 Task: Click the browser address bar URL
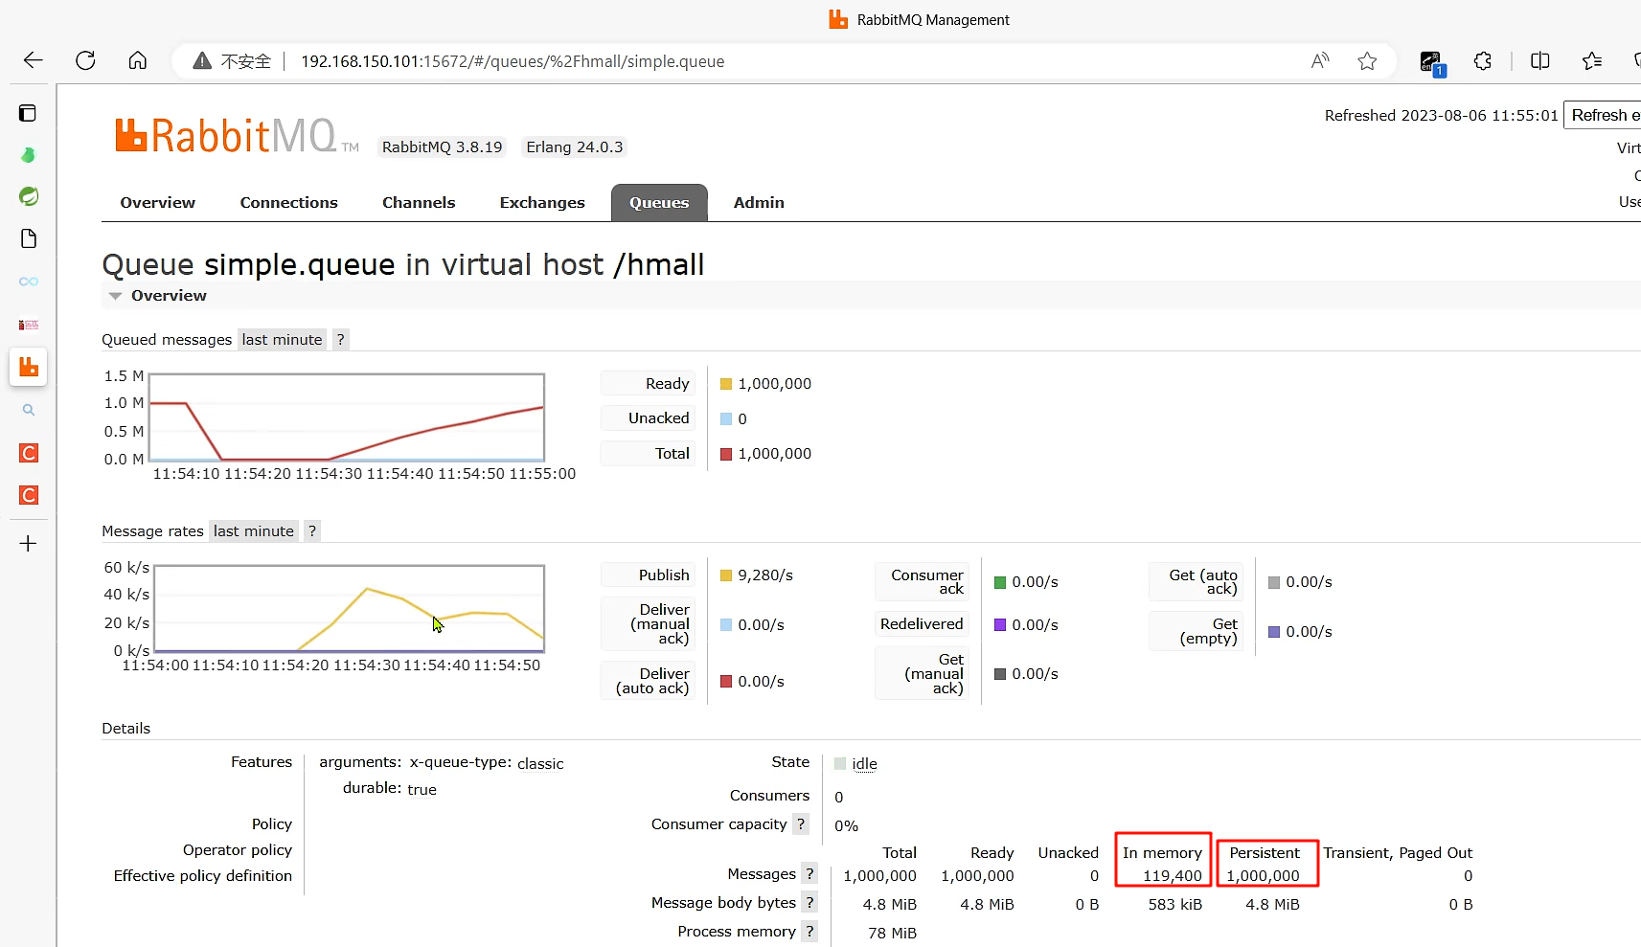point(513,61)
